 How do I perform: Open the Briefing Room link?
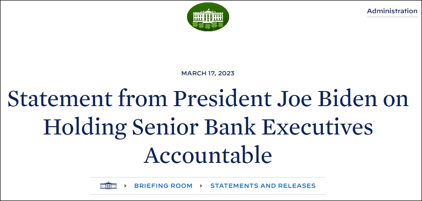pos(163,186)
